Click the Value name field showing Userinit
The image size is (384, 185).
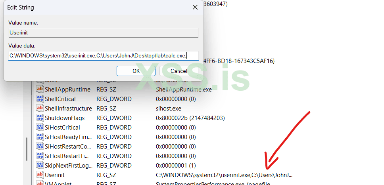[x=104, y=33]
